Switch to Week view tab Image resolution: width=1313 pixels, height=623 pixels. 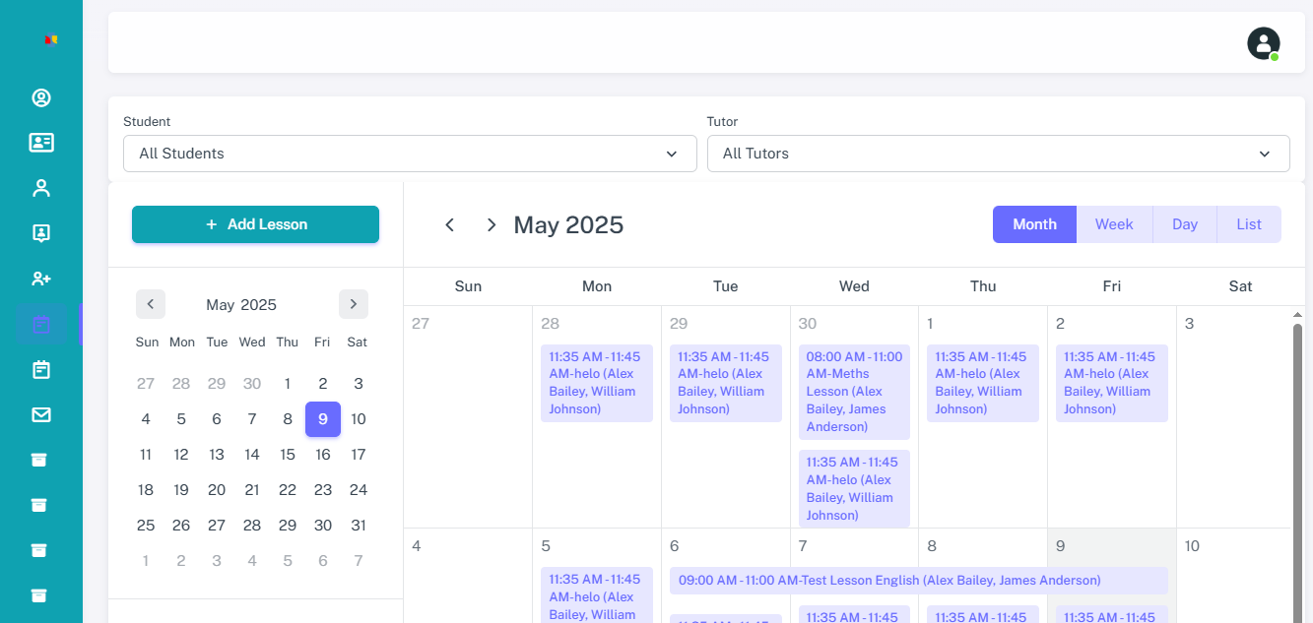click(x=1114, y=224)
